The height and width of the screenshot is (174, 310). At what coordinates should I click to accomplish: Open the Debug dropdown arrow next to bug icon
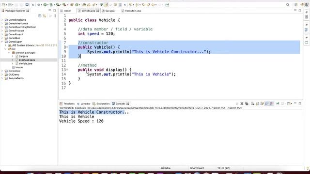pyautogui.click(x=41, y=5)
